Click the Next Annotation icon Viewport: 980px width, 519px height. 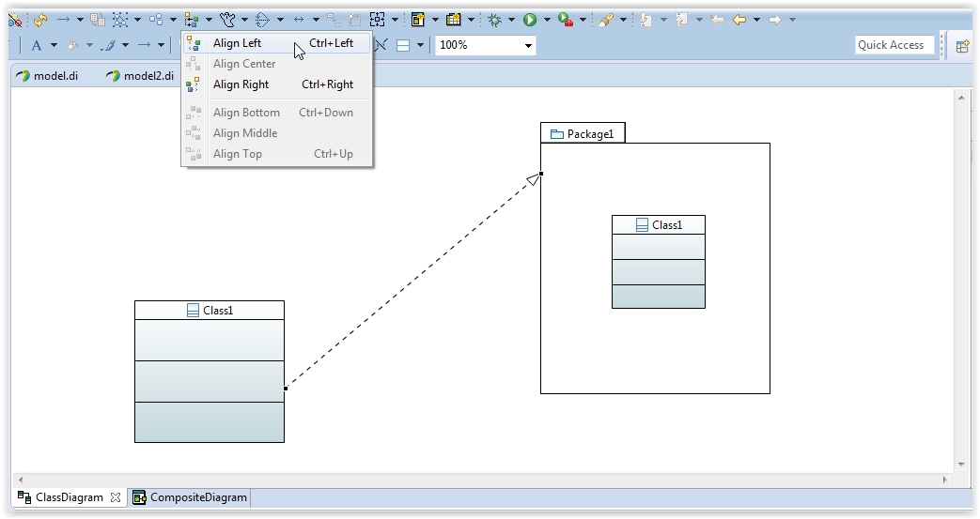click(646, 20)
